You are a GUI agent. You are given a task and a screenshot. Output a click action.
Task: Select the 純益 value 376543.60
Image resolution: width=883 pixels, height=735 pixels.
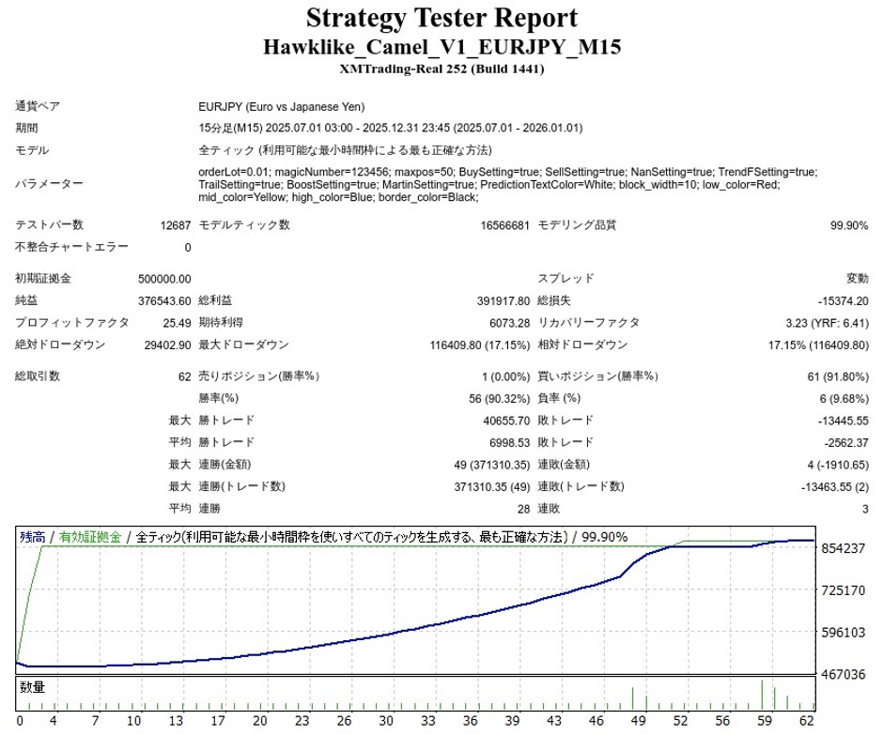pyautogui.click(x=164, y=300)
